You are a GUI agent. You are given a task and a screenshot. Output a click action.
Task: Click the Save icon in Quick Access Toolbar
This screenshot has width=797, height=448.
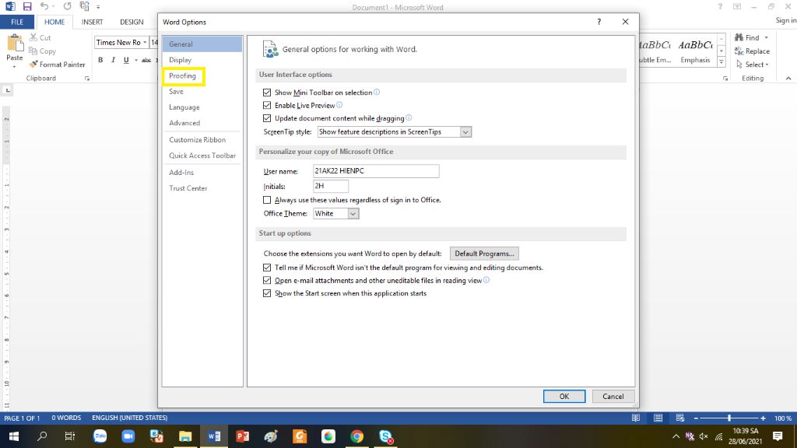pos(27,6)
